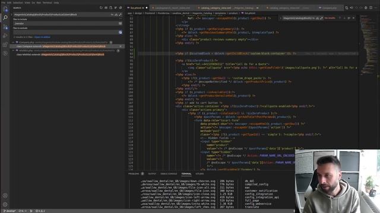Viewport: 380px width, 213px height.
Task: Dismiss the Compare extends search match
Action: [121, 46]
